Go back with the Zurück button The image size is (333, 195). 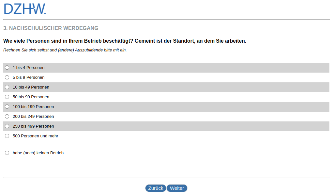click(x=156, y=188)
